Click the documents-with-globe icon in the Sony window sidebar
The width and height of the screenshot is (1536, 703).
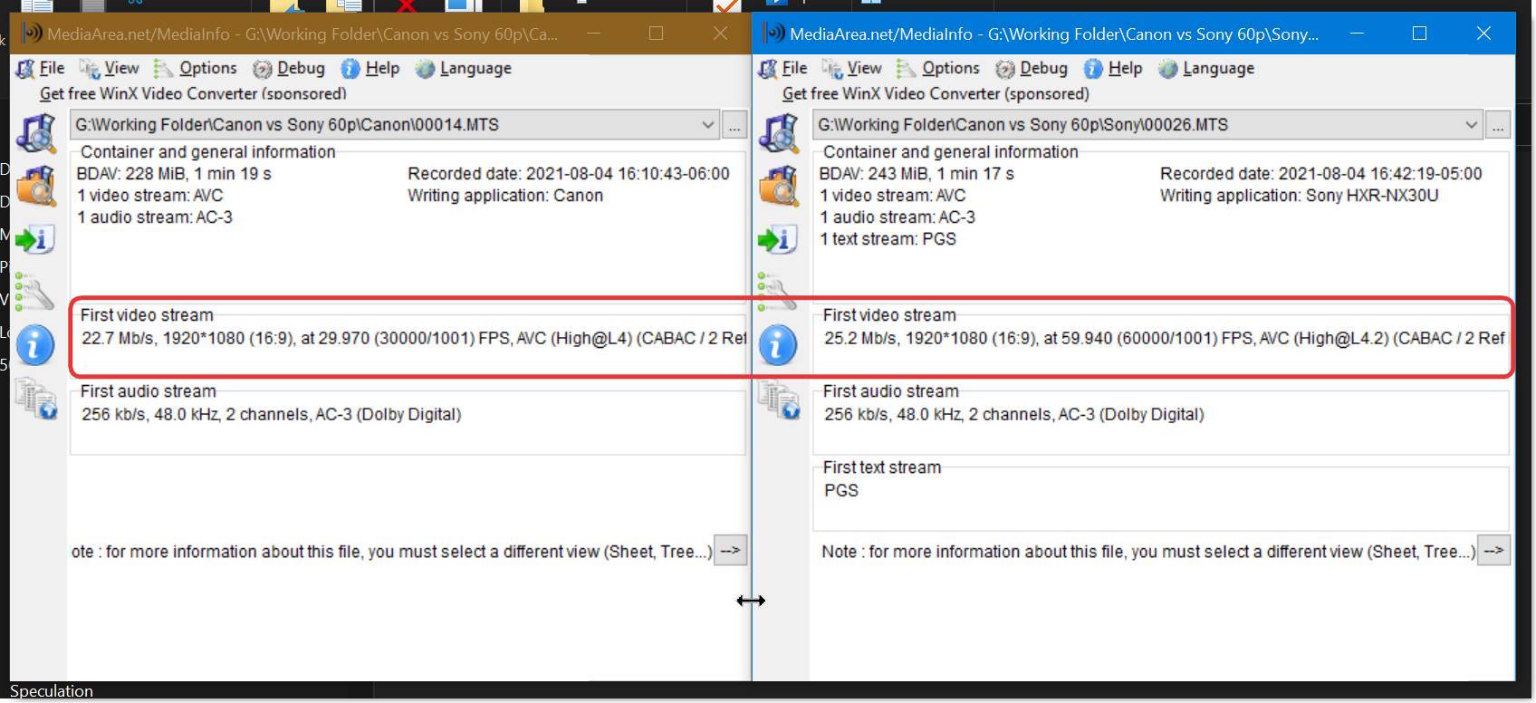778,399
